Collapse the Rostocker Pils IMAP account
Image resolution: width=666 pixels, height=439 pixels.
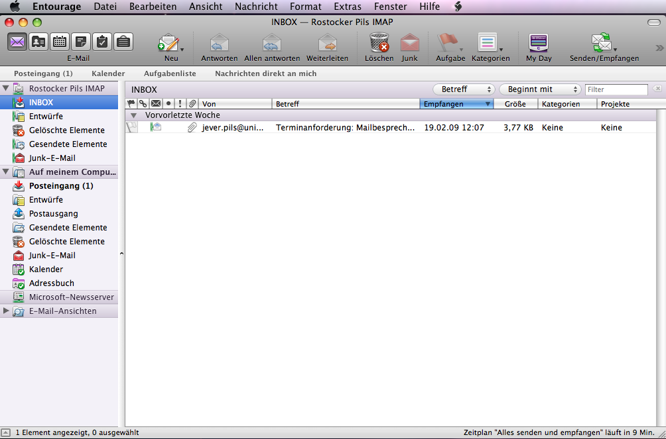[x=5, y=88]
